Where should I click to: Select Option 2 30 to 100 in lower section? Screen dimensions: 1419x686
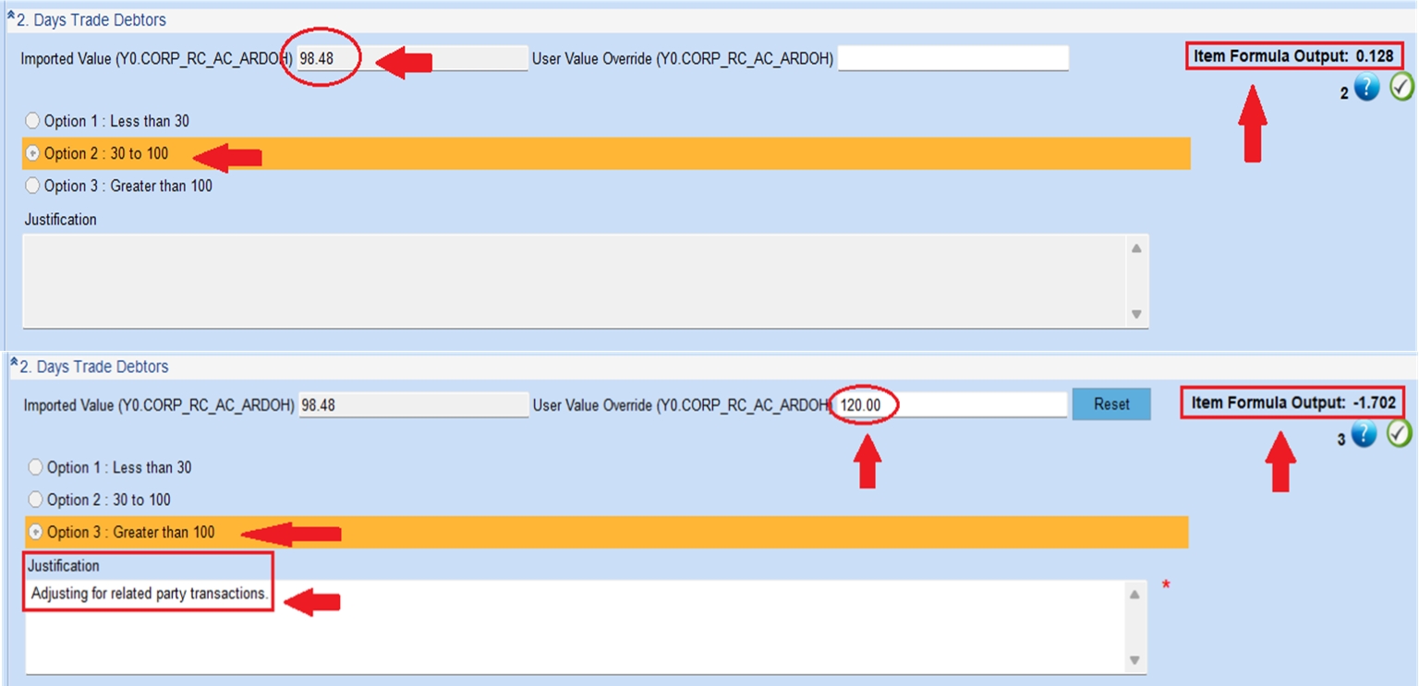tap(36, 499)
